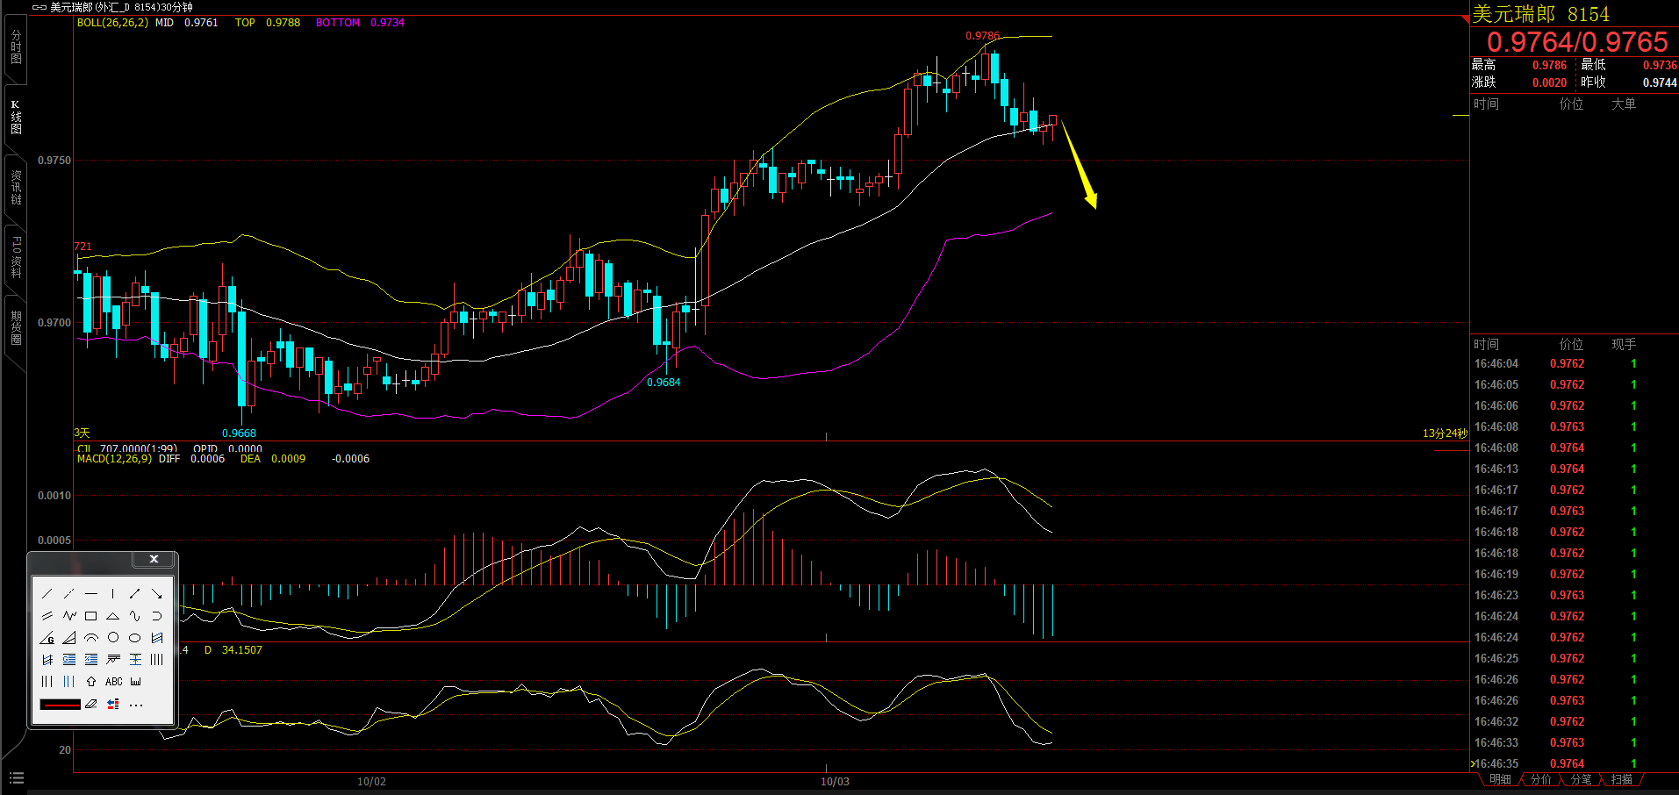
Task: Open the 资讯链 side tab
Action: (x=16, y=188)
